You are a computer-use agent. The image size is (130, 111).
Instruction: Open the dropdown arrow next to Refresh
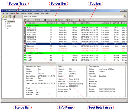[x=64, y=20]
